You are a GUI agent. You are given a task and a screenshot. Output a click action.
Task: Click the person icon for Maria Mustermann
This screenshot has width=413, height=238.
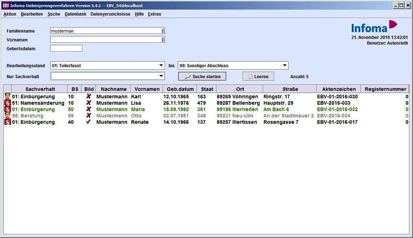coord(7,110)
